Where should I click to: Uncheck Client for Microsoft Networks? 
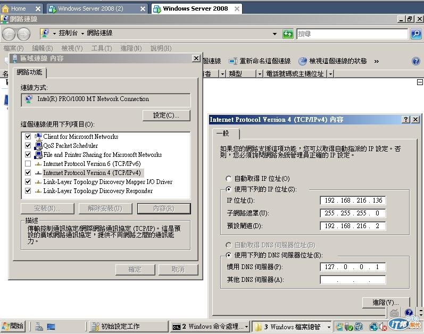[28, 137]
